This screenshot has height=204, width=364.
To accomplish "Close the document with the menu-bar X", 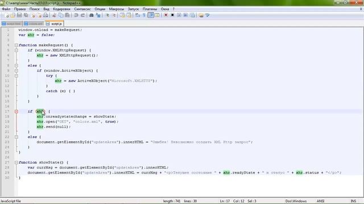I will (361, 9).
